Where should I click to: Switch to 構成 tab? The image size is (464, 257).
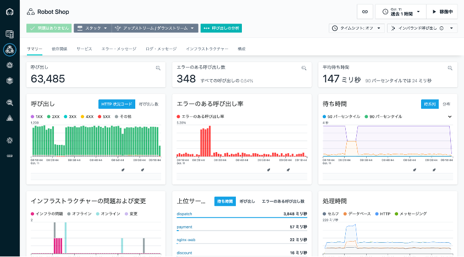(x=241, y=49)
